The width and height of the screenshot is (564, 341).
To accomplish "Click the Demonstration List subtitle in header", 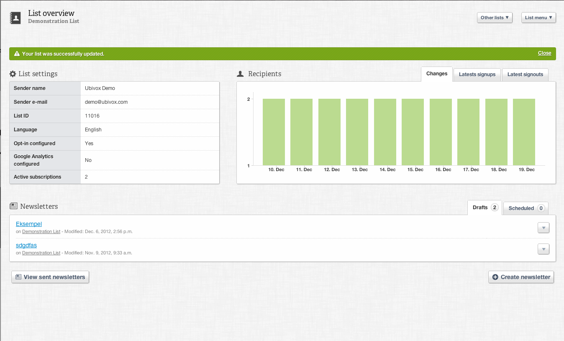I will (54, 21).
